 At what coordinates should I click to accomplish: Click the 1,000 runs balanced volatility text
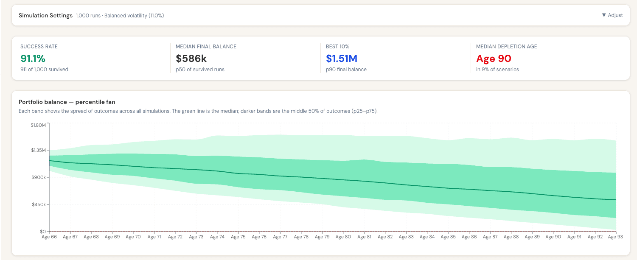click(120, 15)
